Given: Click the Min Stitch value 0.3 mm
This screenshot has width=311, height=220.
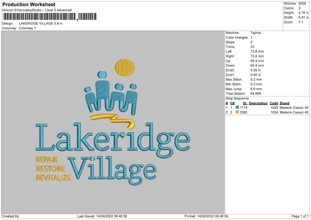Looking at the screenshot, I should [x=256, y=84].
